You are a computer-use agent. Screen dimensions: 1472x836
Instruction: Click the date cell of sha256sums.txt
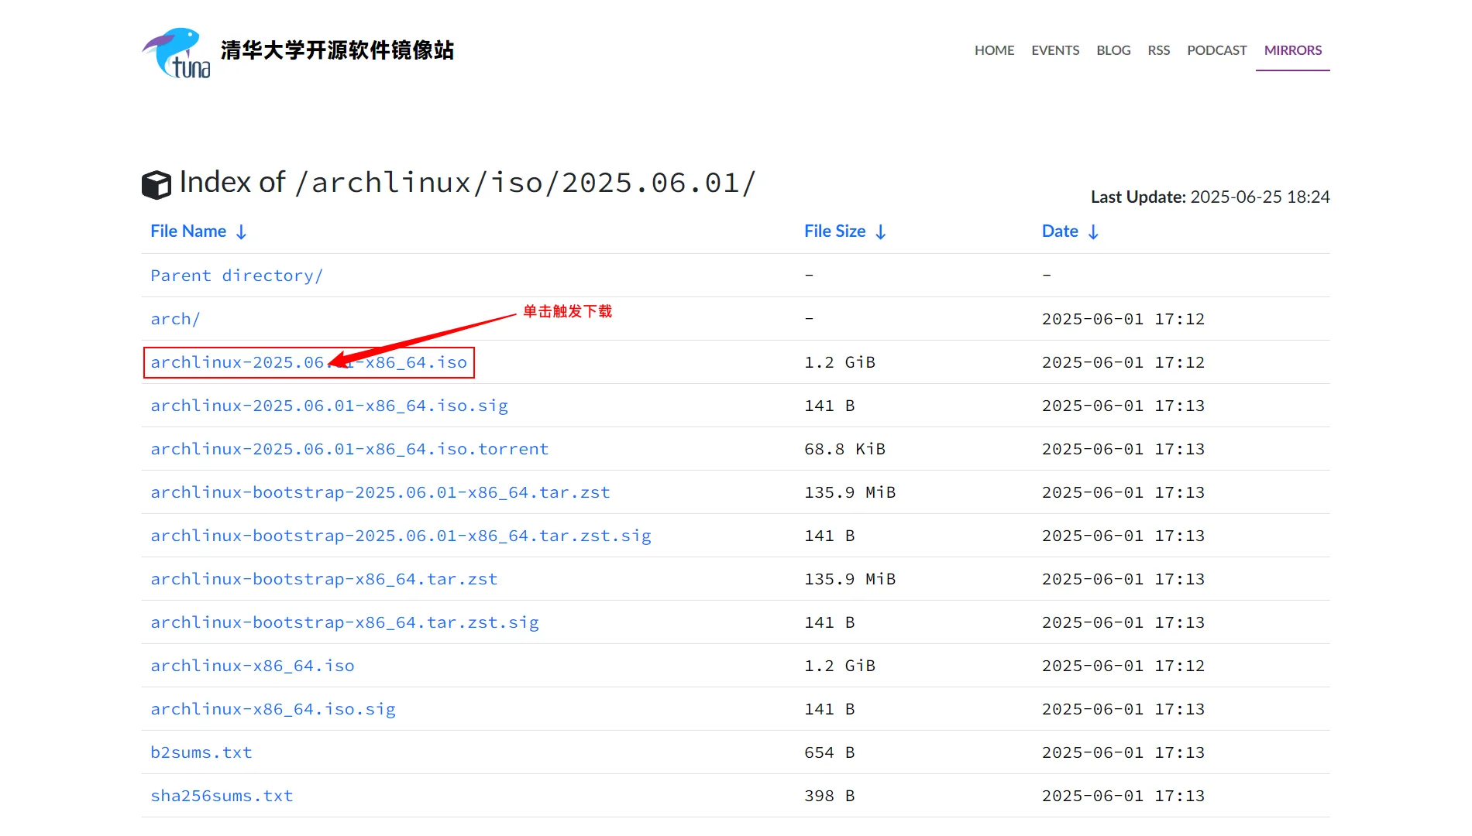tap(1123, 796)
